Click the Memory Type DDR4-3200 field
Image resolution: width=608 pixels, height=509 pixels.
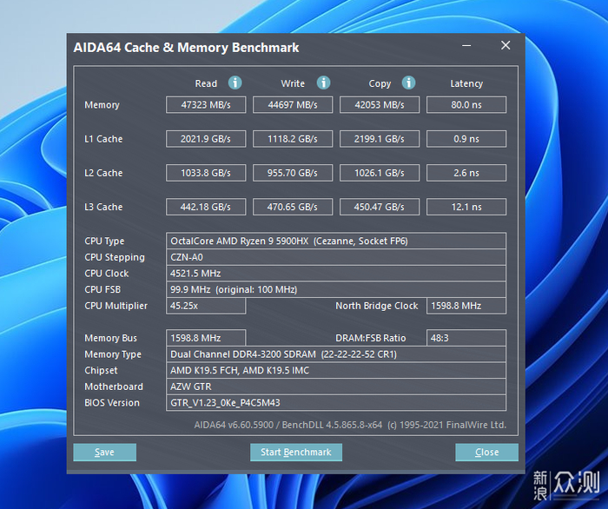(x=336, y=354)
